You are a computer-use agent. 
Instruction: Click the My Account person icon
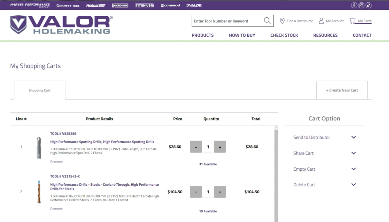click(x=321, y=21)
